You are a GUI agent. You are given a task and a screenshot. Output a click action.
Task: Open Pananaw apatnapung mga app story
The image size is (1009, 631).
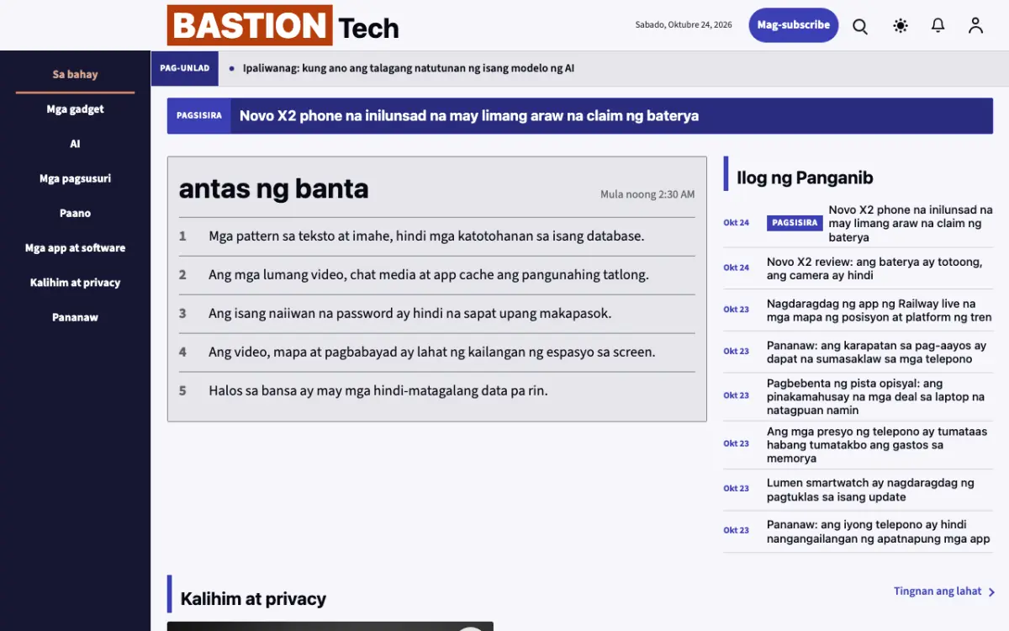(879, 532)
